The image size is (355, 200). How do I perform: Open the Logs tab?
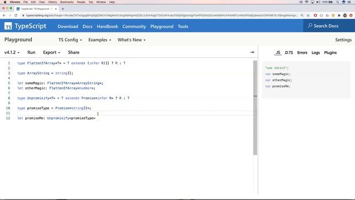point(316,52)
